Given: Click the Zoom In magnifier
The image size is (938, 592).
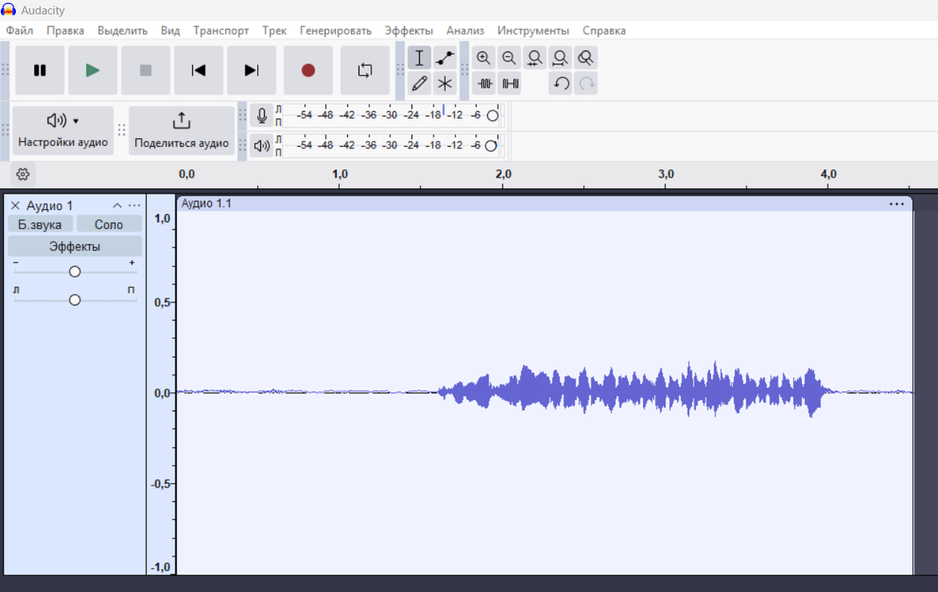Looking at the screenshot, I should (484, 58).
